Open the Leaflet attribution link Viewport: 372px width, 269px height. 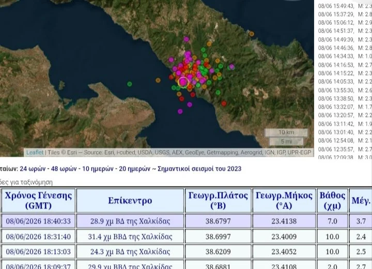coord(35,152)
